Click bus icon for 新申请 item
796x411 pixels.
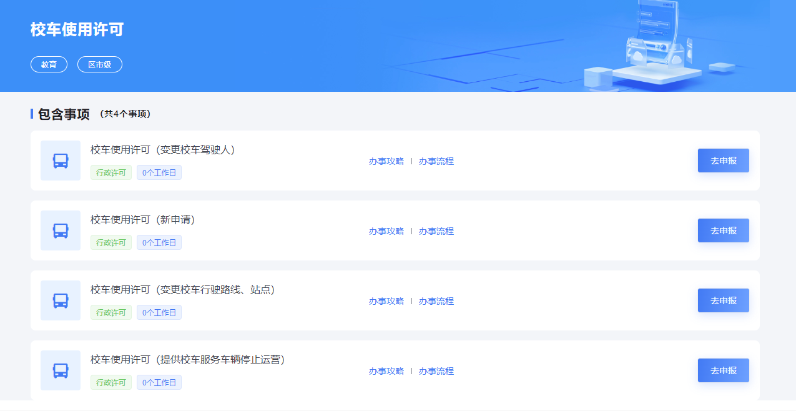[x=61, y=230]
